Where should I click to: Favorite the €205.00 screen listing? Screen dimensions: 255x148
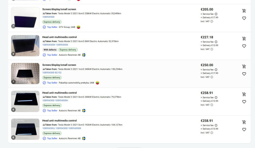coord(244,18)
